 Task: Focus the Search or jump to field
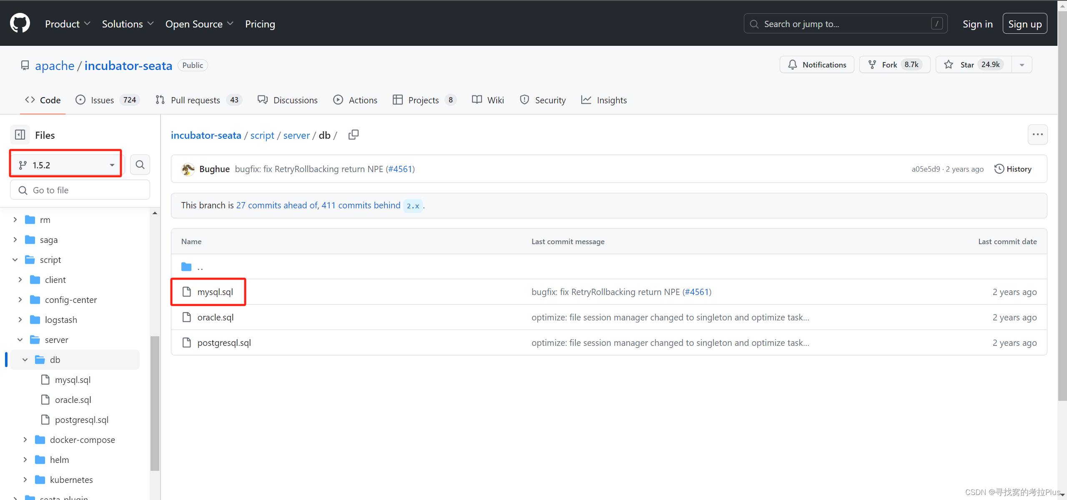(x=845, y=24)
